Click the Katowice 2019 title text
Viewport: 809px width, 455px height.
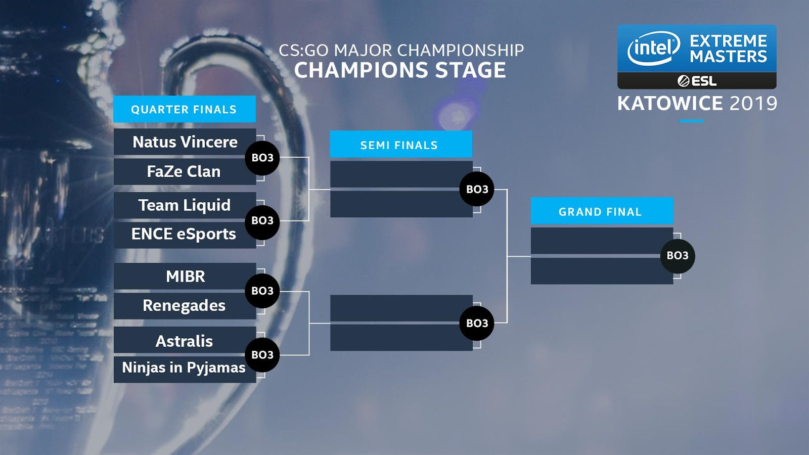697,104
